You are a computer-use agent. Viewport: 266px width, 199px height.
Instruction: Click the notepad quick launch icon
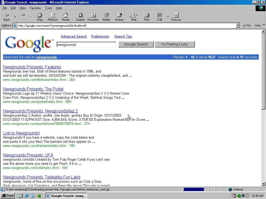[21, 196]
